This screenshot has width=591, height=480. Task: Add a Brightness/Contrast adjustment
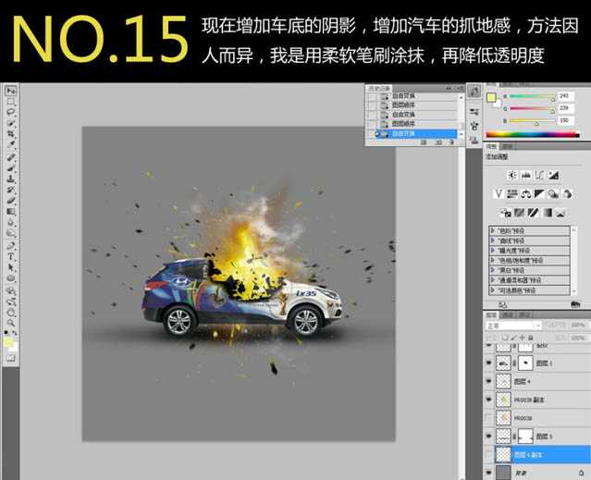(511, 175)
